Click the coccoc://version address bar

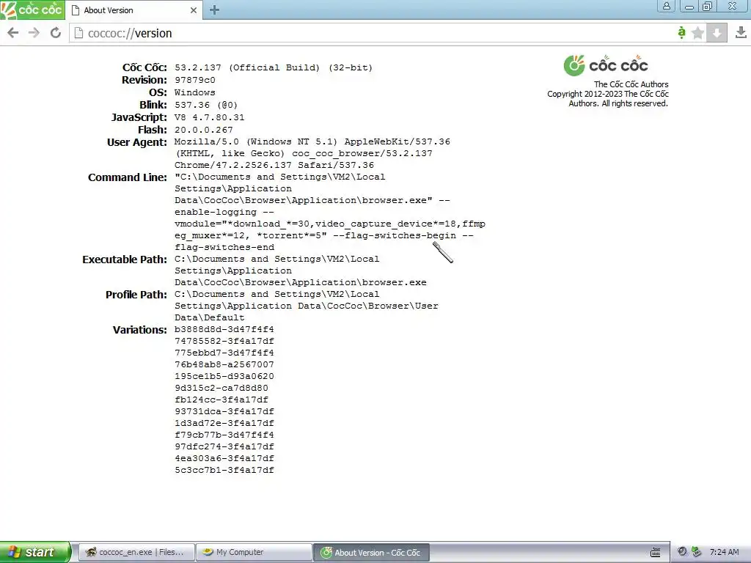coord(373,33)
